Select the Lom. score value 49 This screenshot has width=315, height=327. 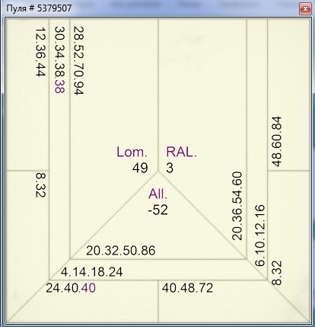140,168
